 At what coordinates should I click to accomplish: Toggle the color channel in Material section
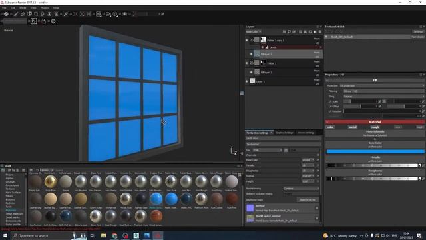tap(330, 127)
